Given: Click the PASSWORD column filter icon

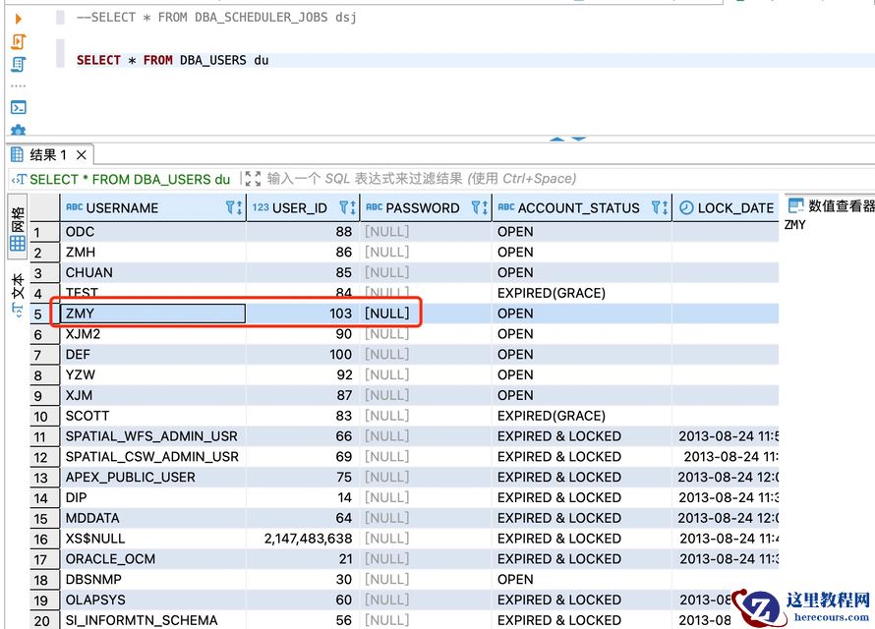Looking at the screenshot, I should tap(475, 207).
